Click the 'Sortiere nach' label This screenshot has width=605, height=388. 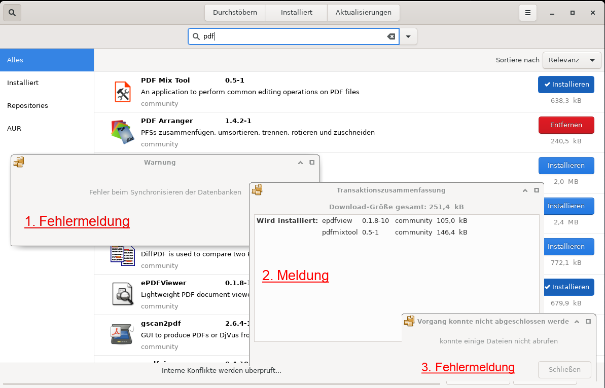pyautogui.click(x=517, y=60)
